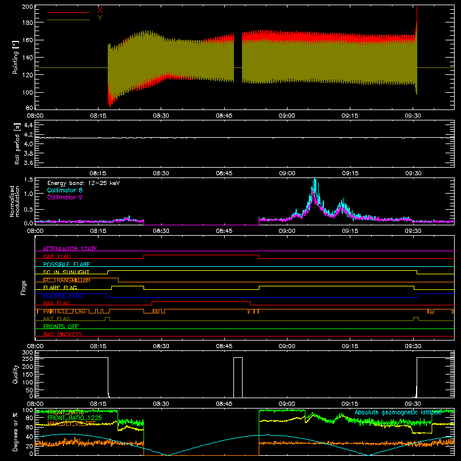Click the 'FLARE_FLAG' flag label

click(x=60, y=288)
